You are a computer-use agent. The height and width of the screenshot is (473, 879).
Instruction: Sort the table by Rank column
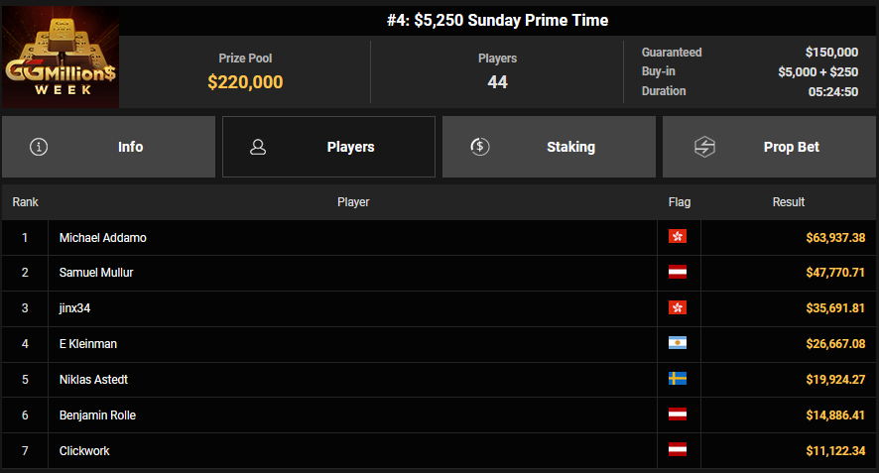pos(25,202)
